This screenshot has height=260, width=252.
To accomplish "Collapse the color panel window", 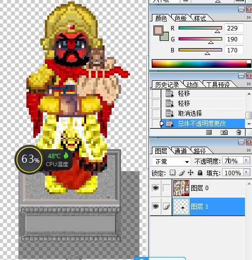I will click(241, 9).
